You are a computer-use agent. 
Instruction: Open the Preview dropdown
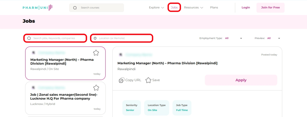274,38
